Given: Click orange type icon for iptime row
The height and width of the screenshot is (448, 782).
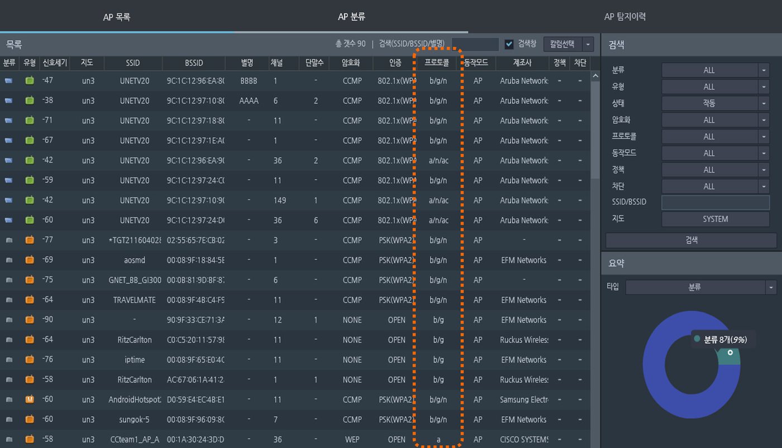Looking at the screenshot, I should click(30, 360).
